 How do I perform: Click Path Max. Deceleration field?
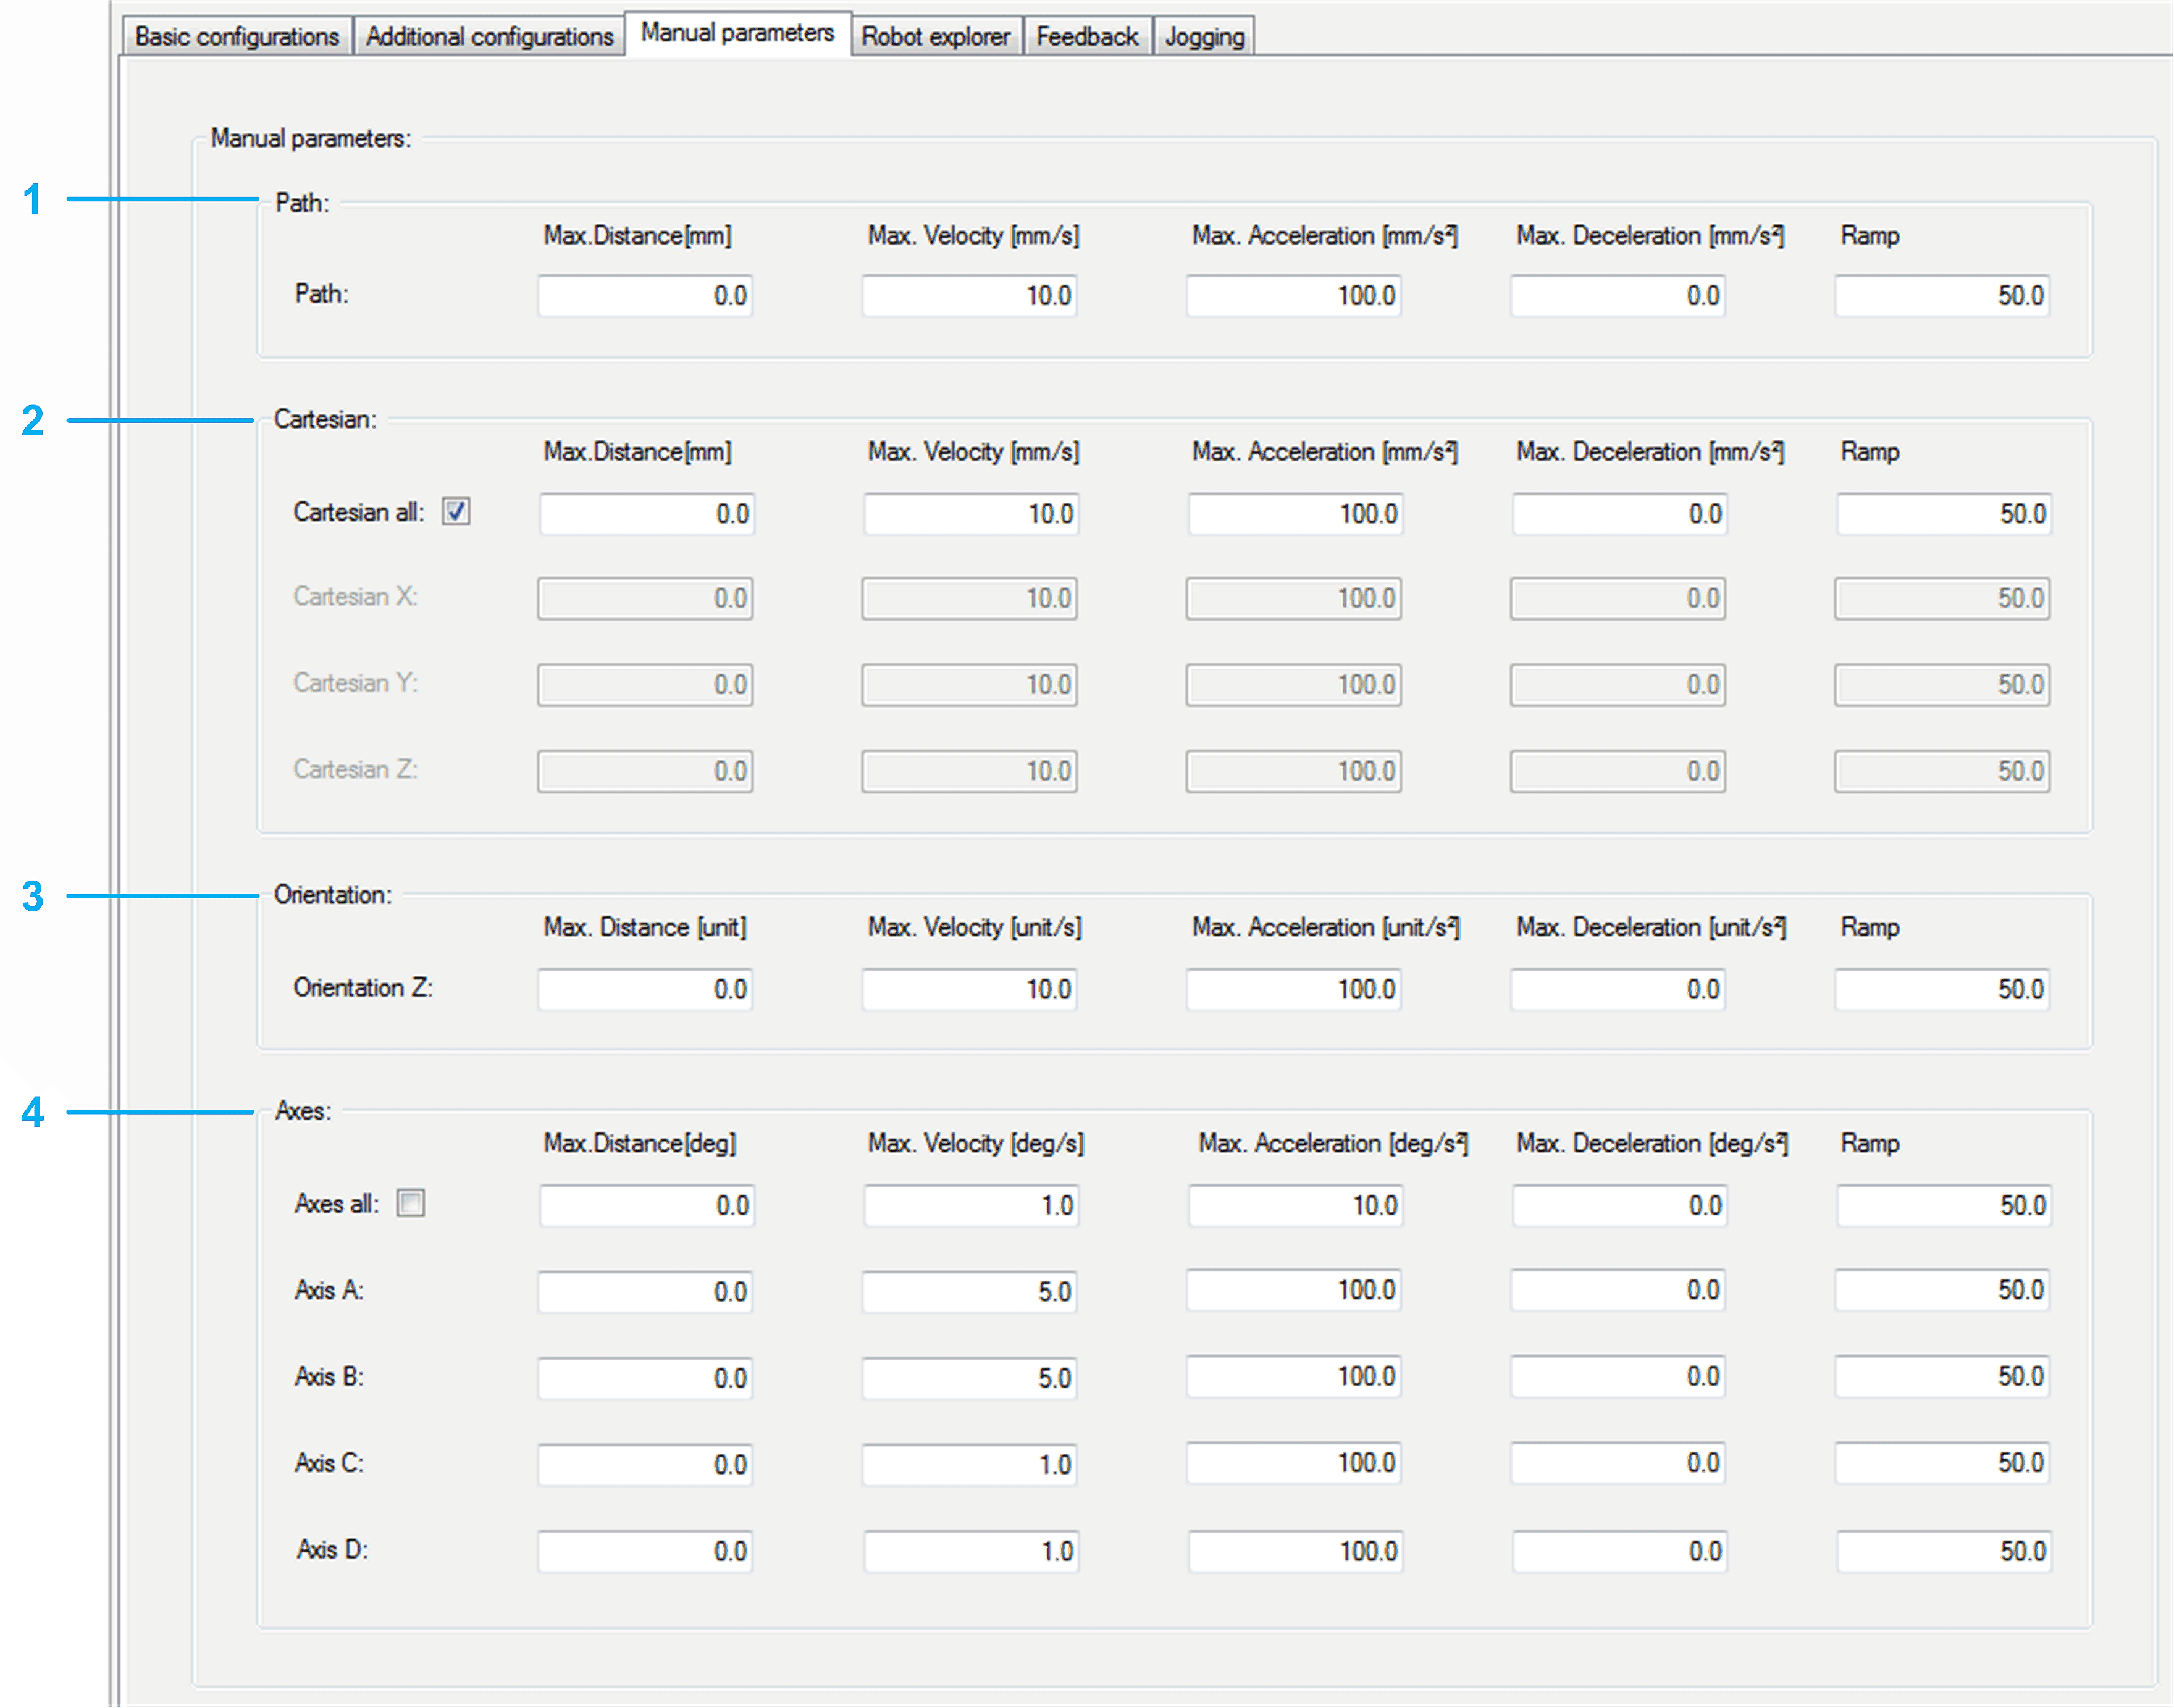1617,295
